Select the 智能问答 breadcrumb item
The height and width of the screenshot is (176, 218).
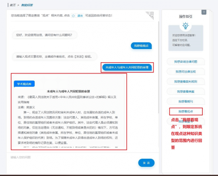coord(27,5)
